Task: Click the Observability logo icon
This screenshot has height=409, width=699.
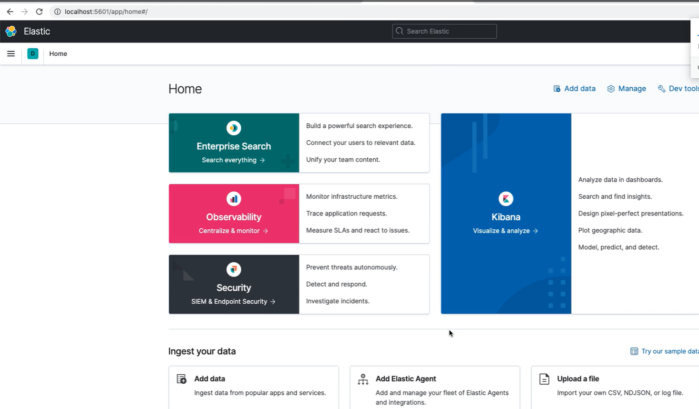Action: (234, 199)
